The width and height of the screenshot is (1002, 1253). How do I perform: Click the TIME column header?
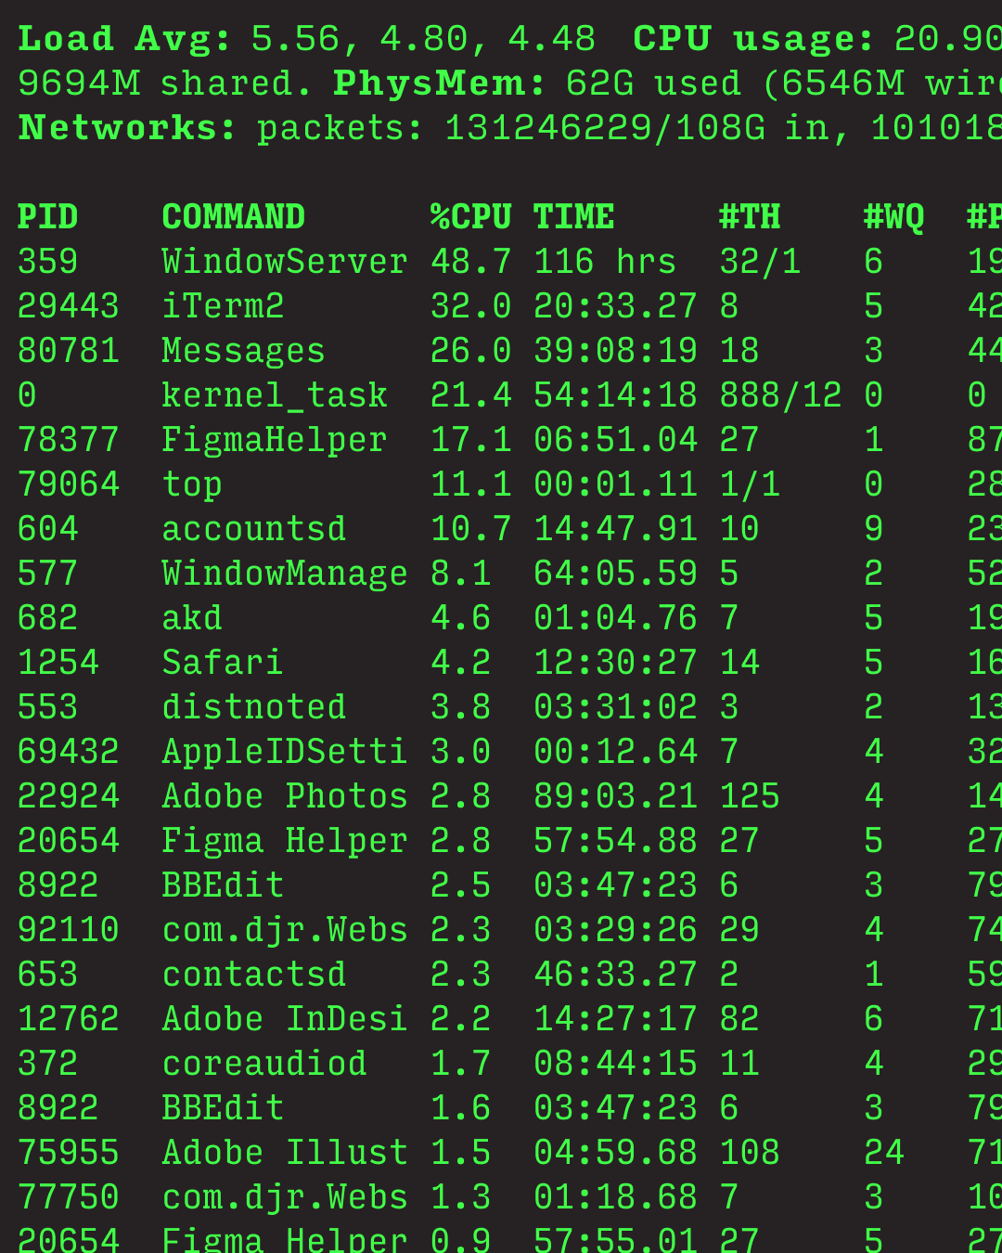point(573,217)
